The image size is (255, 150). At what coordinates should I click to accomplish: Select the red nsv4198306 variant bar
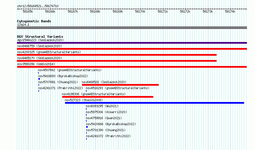click(108, 97)
